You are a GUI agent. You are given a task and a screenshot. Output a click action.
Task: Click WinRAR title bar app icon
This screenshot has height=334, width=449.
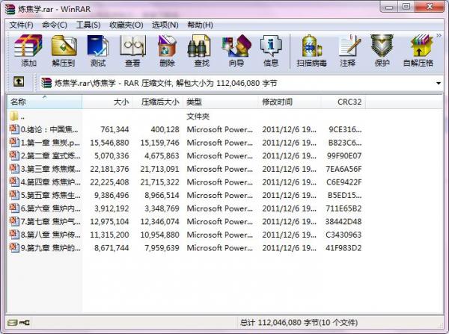(x=10, y=9)
